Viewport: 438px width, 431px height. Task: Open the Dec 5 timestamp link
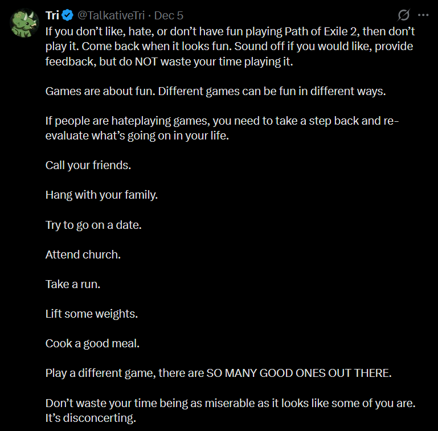tap(169, 15)
